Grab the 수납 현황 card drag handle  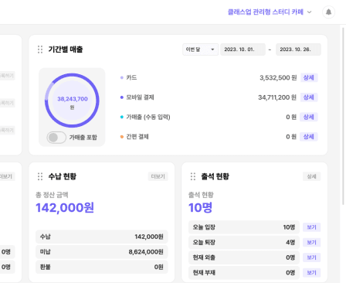[x=40, y=176]
